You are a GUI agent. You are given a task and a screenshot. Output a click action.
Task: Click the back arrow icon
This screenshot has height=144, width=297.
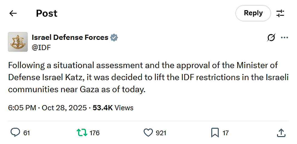(x=13, y=13)
